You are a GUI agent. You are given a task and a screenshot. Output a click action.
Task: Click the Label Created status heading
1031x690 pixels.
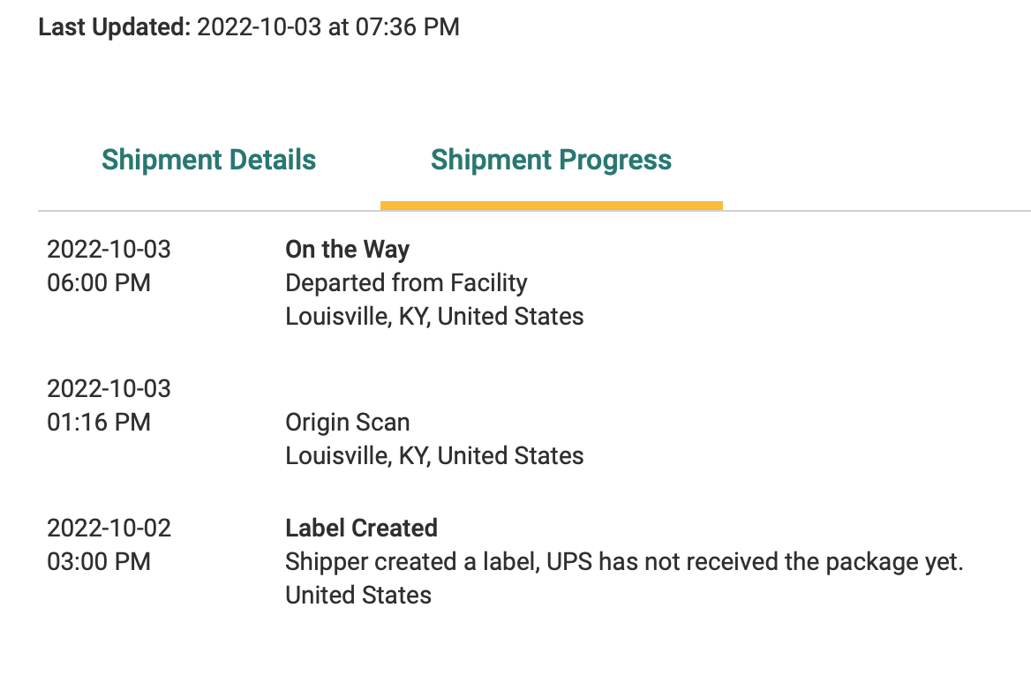point(361,529)
